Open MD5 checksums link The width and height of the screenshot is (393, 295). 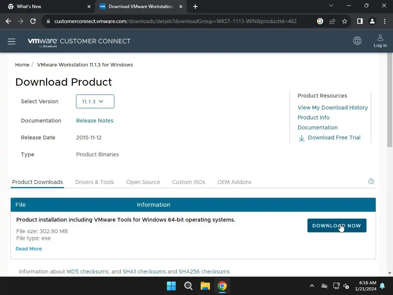[x=88, y=272]
